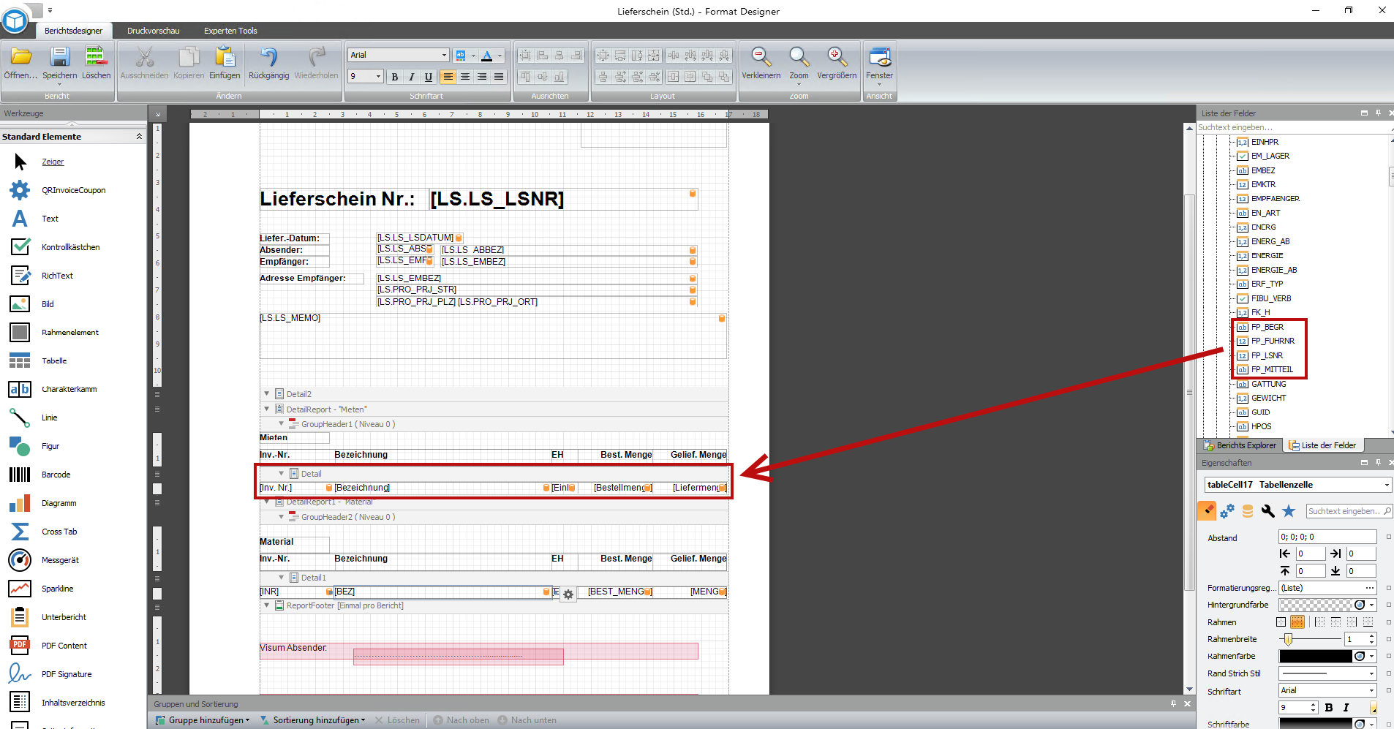Open the tableCell17 element selector dropdown
Image resolution: width=1394 pixels, height=729 pixels.
tap(1386, 485)
